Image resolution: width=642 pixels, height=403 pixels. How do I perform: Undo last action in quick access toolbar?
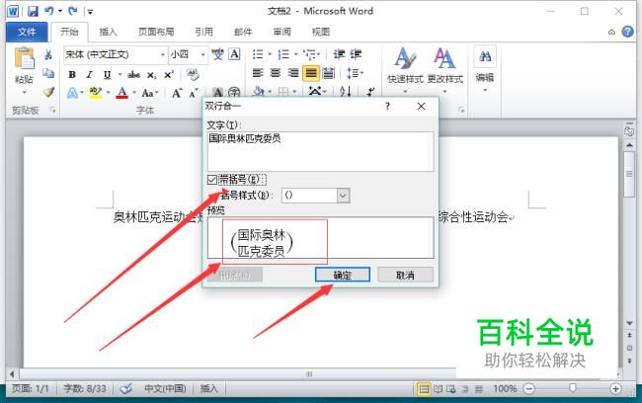pyautogui.click(x=49, y=11)
